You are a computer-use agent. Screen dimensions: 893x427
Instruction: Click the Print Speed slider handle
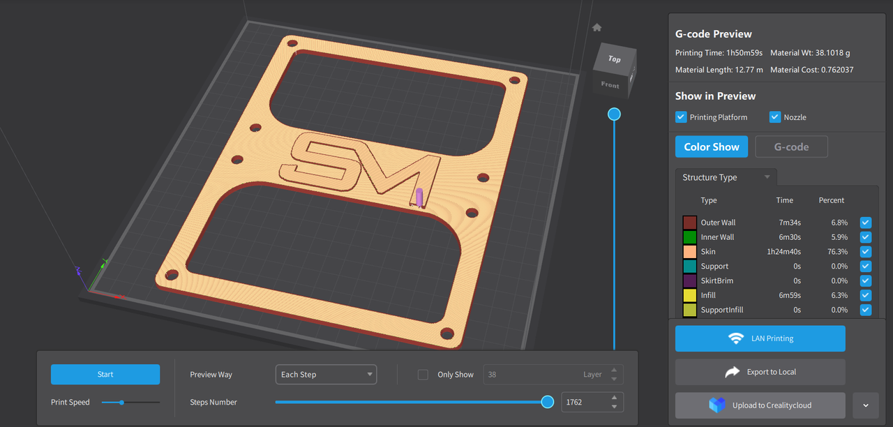pos(121,403)
